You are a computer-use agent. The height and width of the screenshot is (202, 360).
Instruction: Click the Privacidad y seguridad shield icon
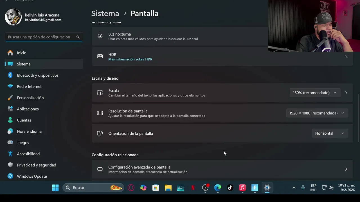pos(10,165)
